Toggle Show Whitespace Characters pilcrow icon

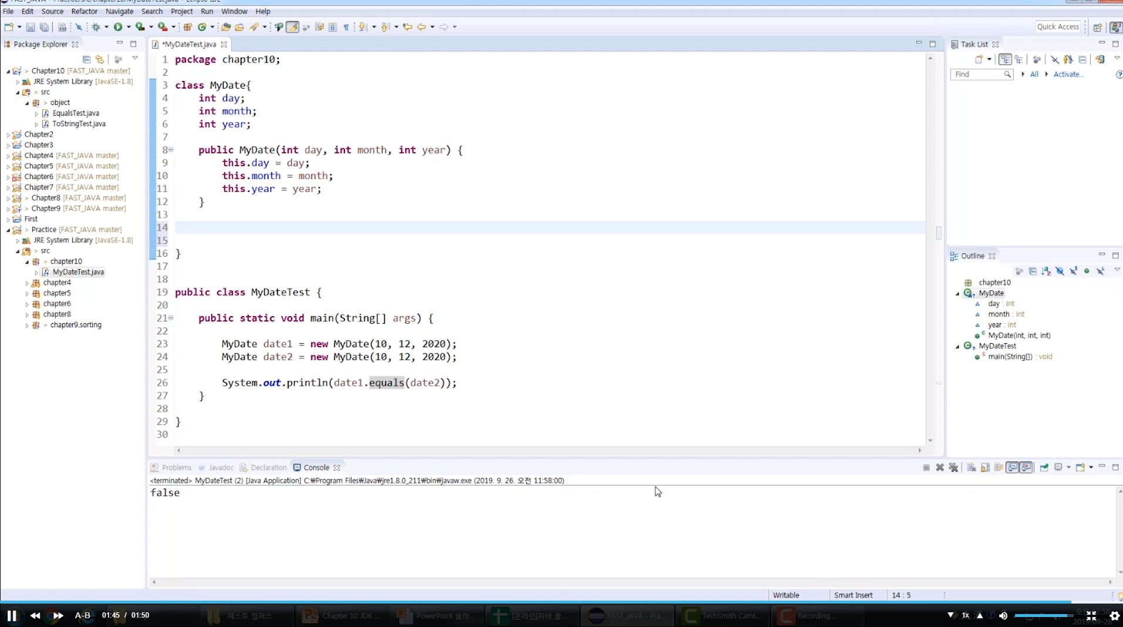coord(346,27)
